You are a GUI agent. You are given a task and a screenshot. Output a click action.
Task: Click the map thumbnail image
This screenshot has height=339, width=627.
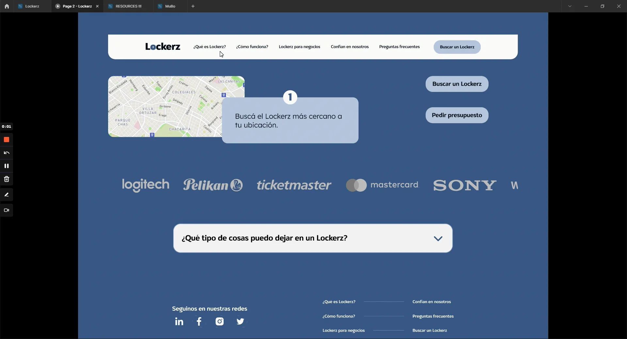point(165,107)
